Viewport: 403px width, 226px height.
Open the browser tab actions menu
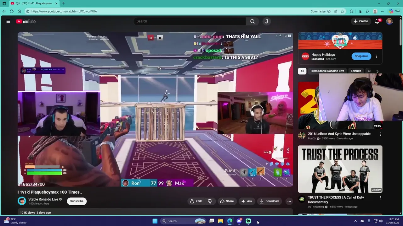click(4, 3)
